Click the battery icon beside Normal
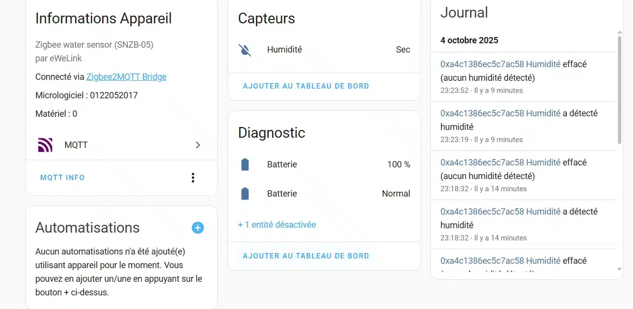Image resolution: width=633 pixels, height=309 pixels. click(x=245, y=194)
